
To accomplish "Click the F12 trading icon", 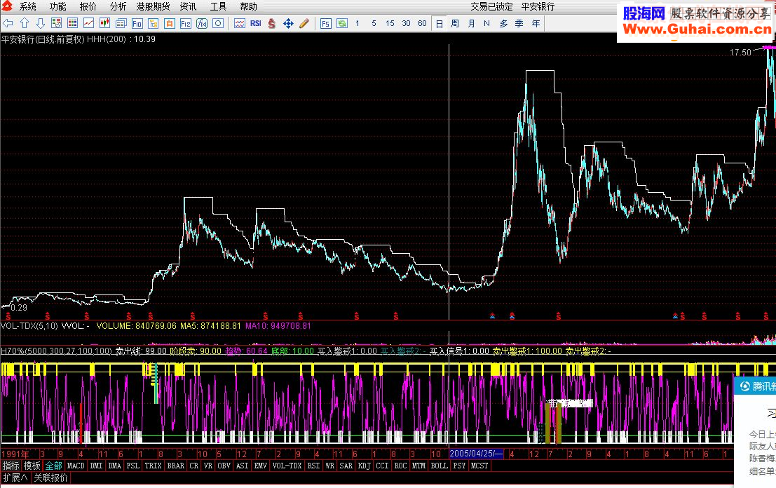I will coord(186,23).
